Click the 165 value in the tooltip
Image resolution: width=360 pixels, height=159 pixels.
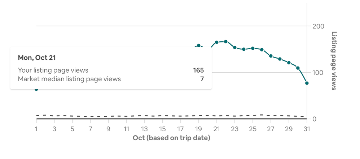[198, 70]
